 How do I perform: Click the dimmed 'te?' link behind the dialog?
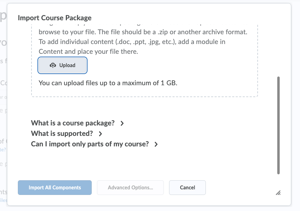(3, 150)
